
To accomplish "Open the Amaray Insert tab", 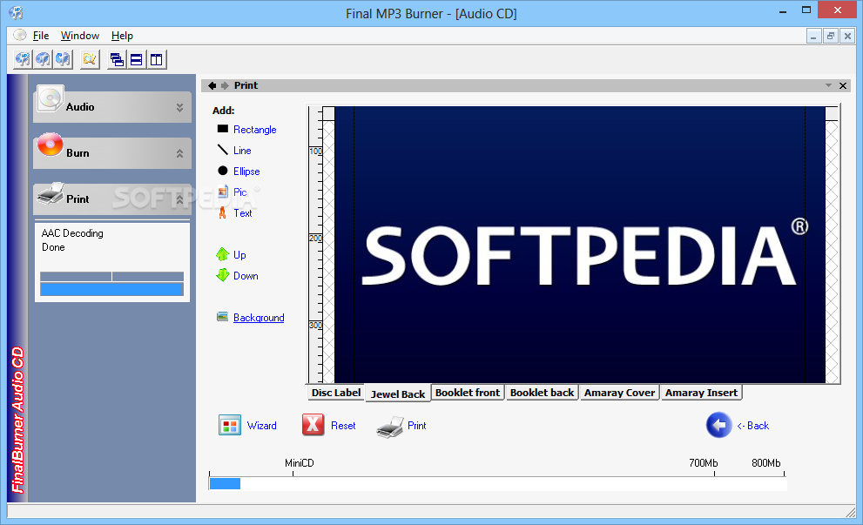I will pyautogui.click(x=701, y=393).
